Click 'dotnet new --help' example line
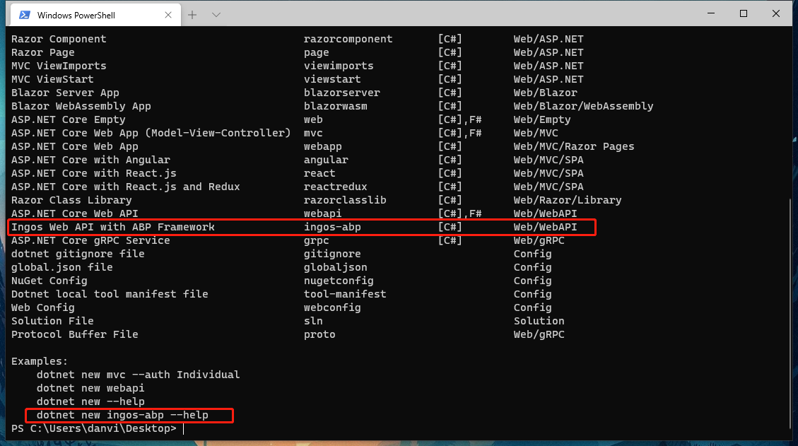Screen dimensions: 798x446 [x=90, y=401]
